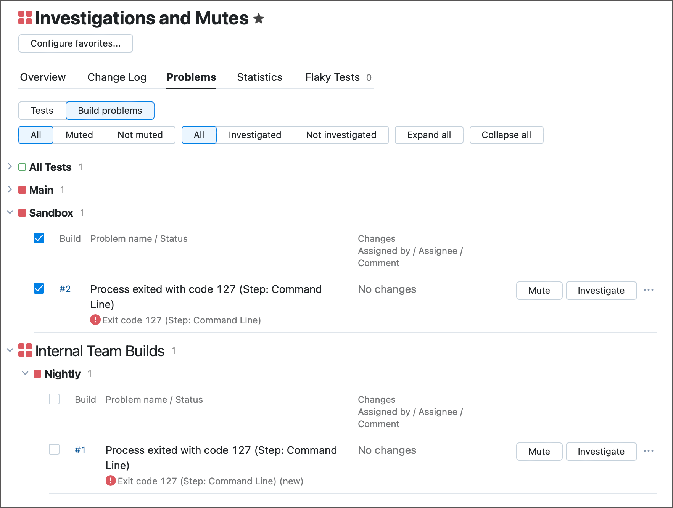Screen dimensions: 673x508
Task: Uncheck the Sandbox build #2 problem checkbox
Action: pos(39,288)
